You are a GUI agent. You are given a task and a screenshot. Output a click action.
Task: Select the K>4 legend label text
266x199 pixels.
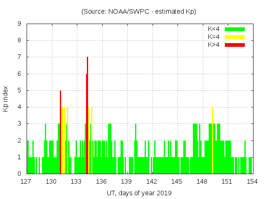pyautogui.click(x=213, y=44)
